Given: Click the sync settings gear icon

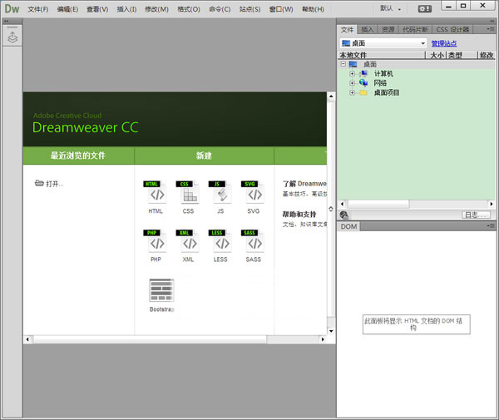Looking at the screenshot, I should coord(425,8).
